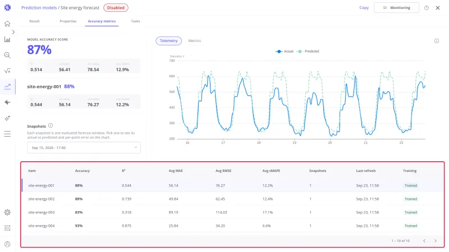
Task: Switch chart to Metrics view
Action: click(x=194, y=41)
